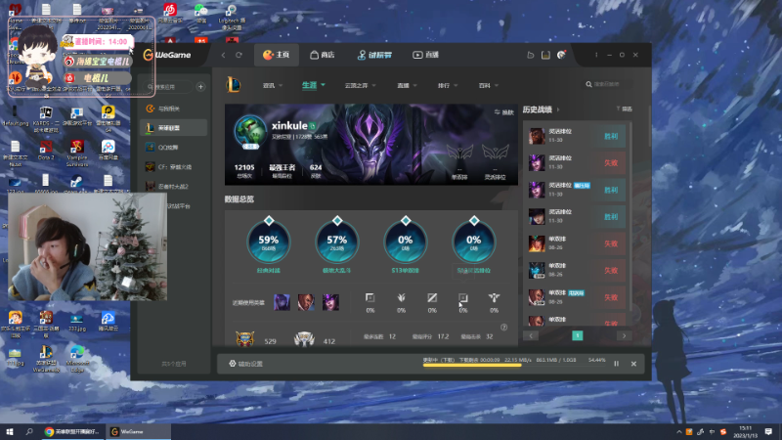Screen dimensions: 782x440
Task: Click the League of Legends logo icon
Action: pos(234,85)
